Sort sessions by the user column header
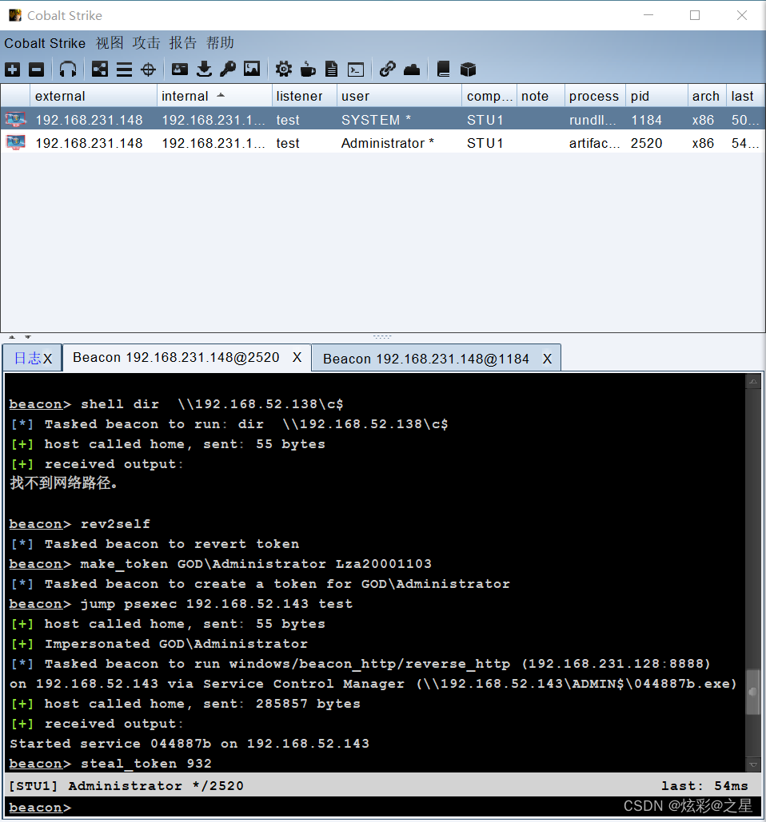This screenshot has height=822, width=766. coord(399,96)
